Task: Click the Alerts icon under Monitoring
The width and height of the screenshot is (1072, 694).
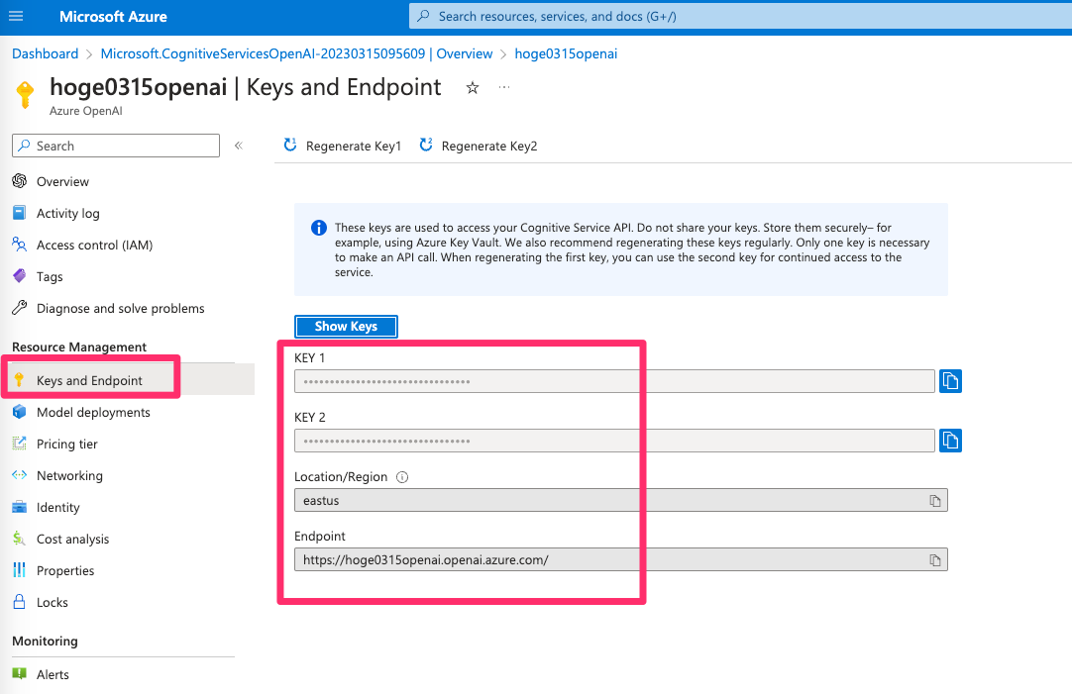Action: [x=19, y=673]
